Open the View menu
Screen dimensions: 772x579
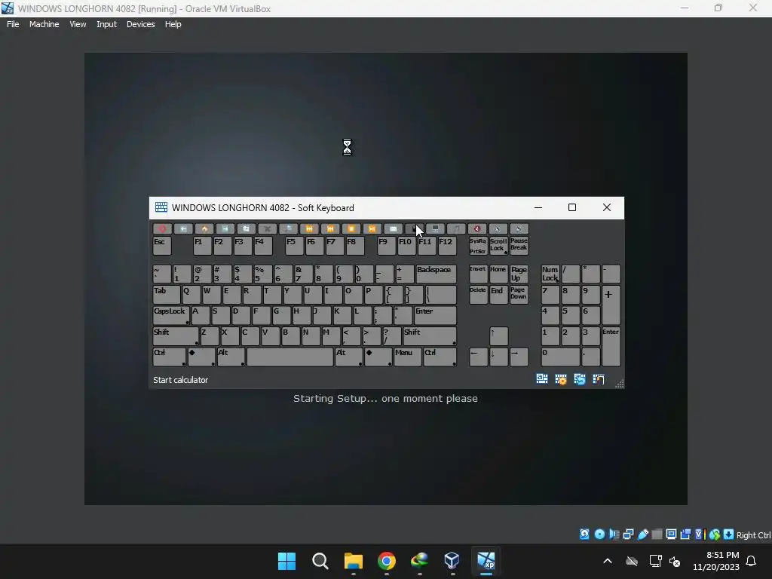(x=78, y=24)
